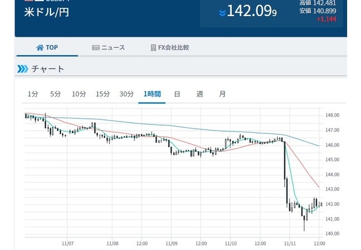Show the weekly 週 chart

click(199, 94)
